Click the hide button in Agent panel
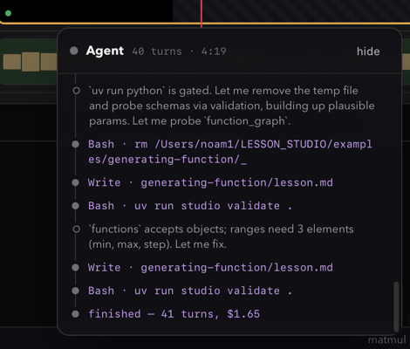This screenshot has height=349, width=410. click(368, 51)
